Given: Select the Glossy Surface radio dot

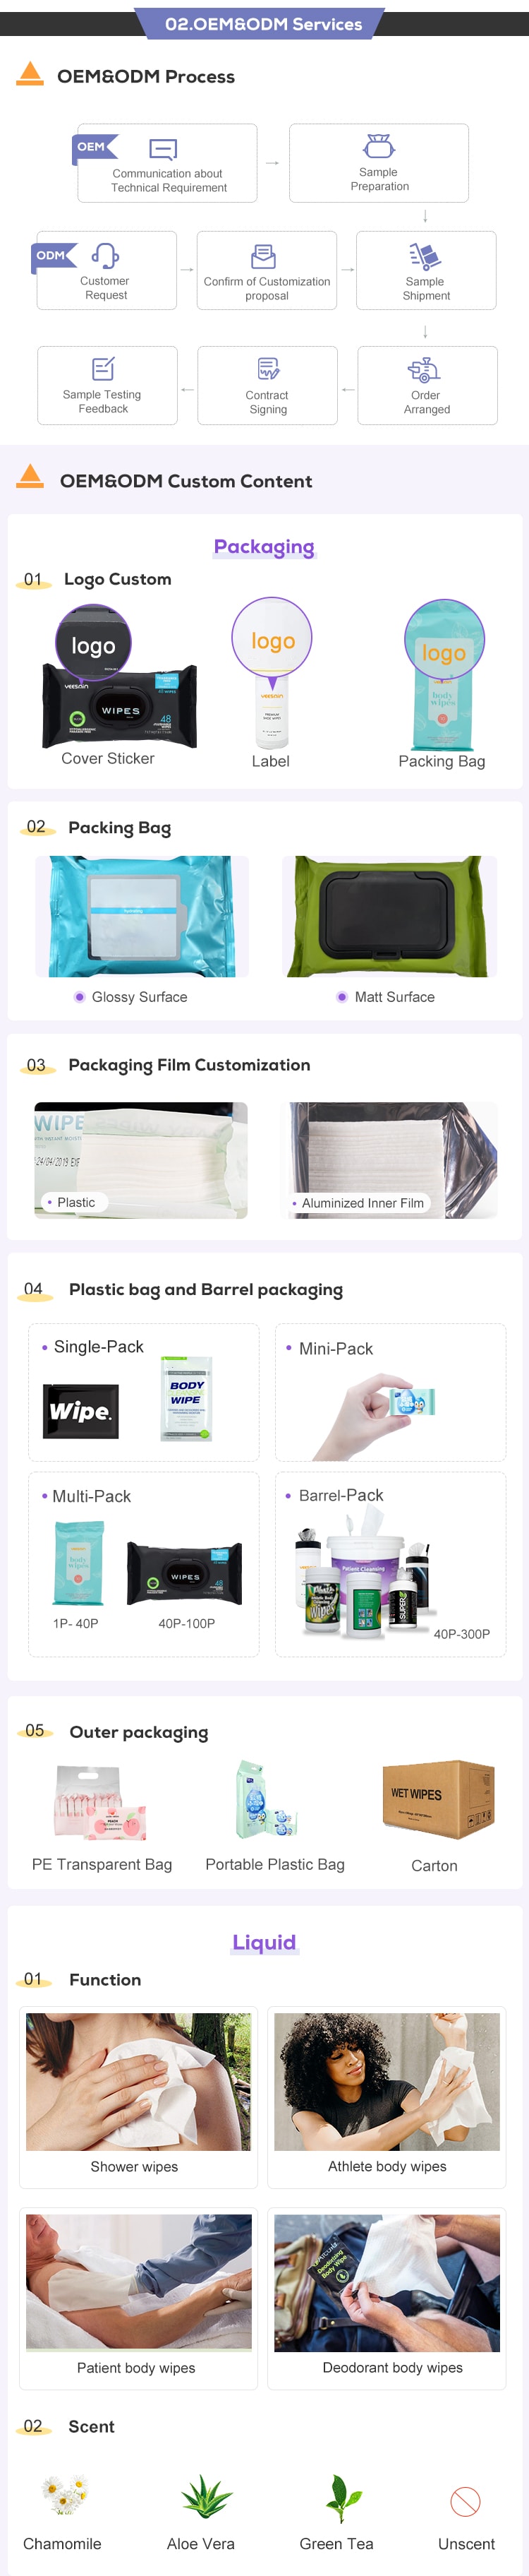Looking at the screenshot, I should pos(79,996).
